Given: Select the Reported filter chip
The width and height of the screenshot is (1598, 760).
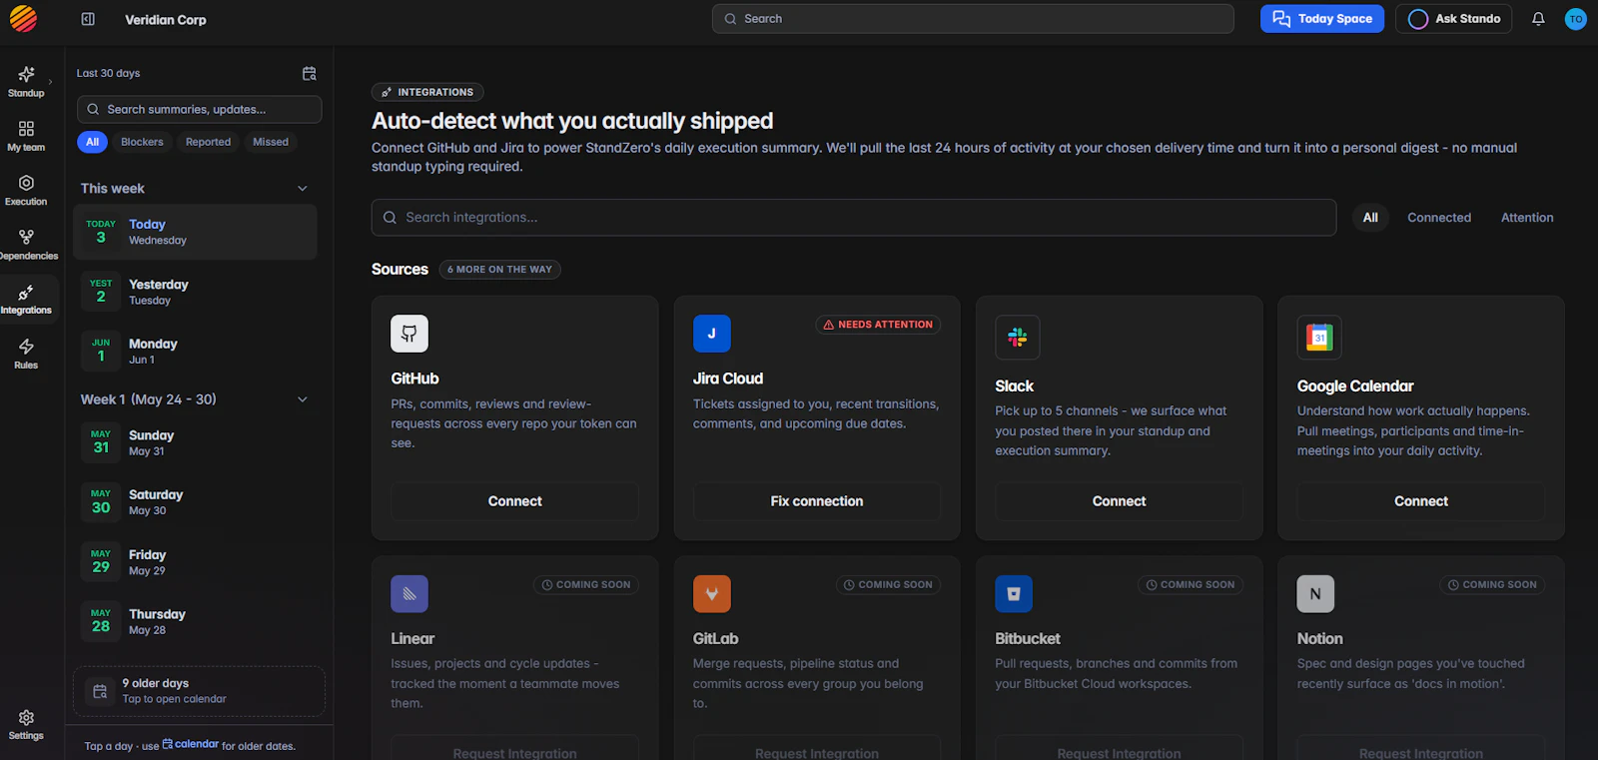Looking at the screenshot, I should tap(208, 142).
